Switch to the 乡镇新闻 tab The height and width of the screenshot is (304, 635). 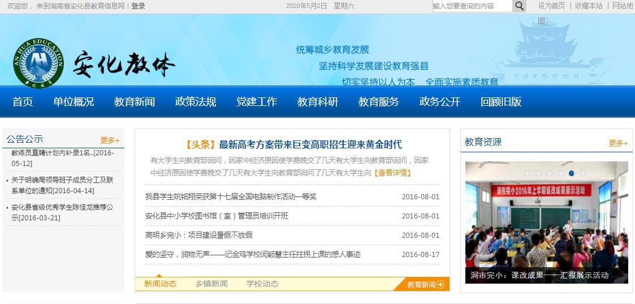(211, 284)
